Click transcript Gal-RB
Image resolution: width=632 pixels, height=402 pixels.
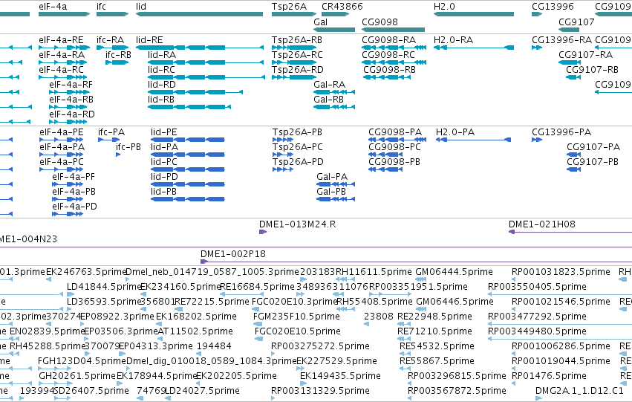coord(334,107)
